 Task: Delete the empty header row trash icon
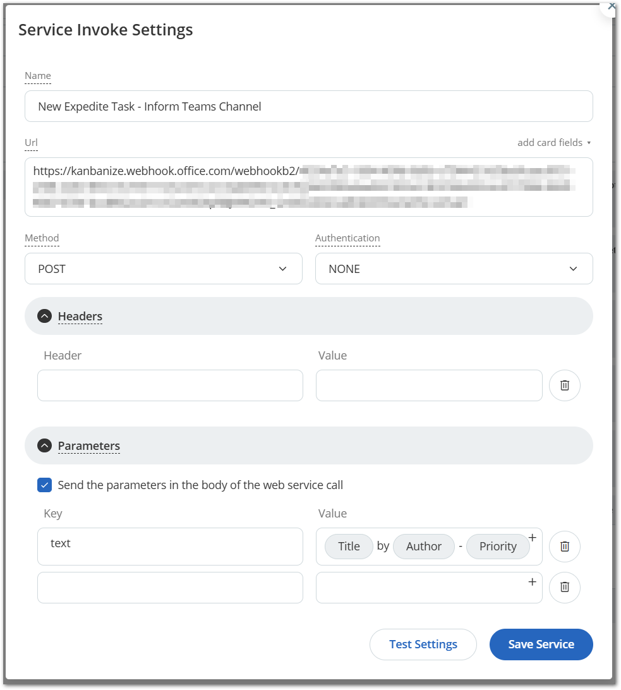pos(565,385)
